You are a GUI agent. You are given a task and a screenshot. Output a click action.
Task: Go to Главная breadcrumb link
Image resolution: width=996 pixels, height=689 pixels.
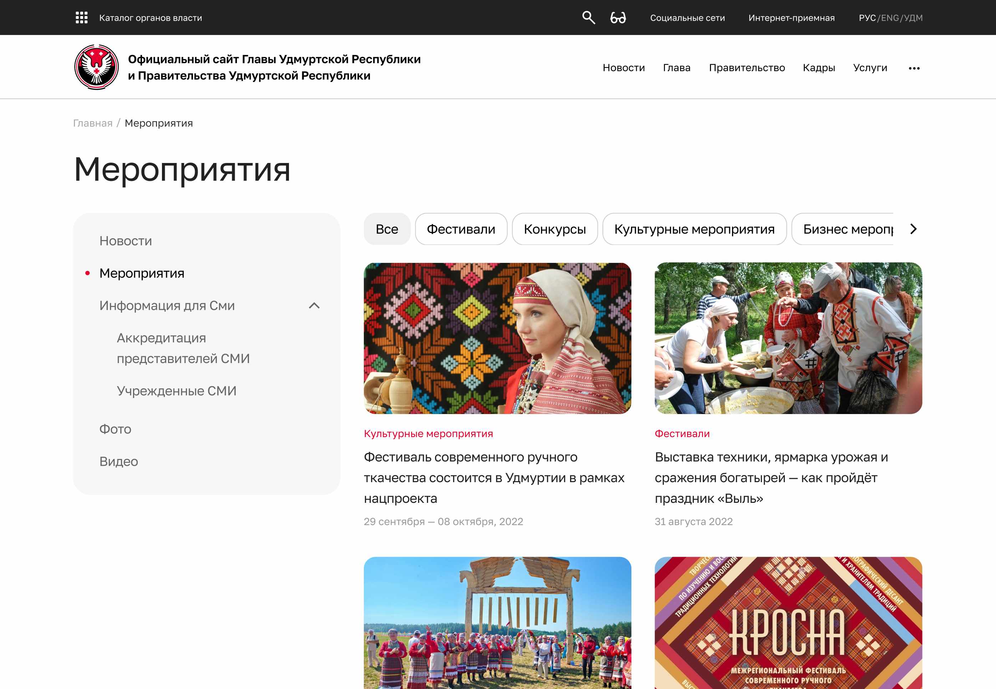(92, 123)
